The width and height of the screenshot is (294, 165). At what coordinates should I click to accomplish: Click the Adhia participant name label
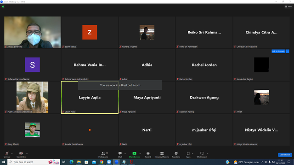coord(147,65)
